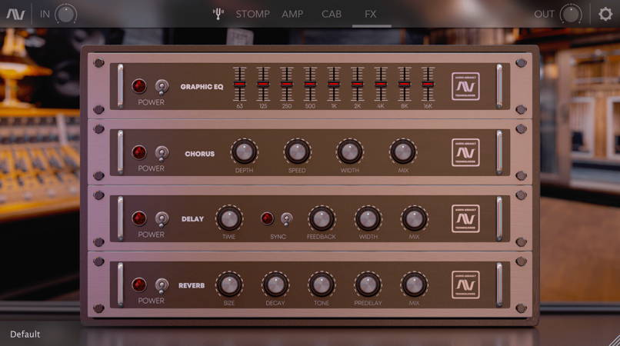The image size is (620, 346).
Task: Toggle the Reverb power switch
Action: (x=162, y=284)
